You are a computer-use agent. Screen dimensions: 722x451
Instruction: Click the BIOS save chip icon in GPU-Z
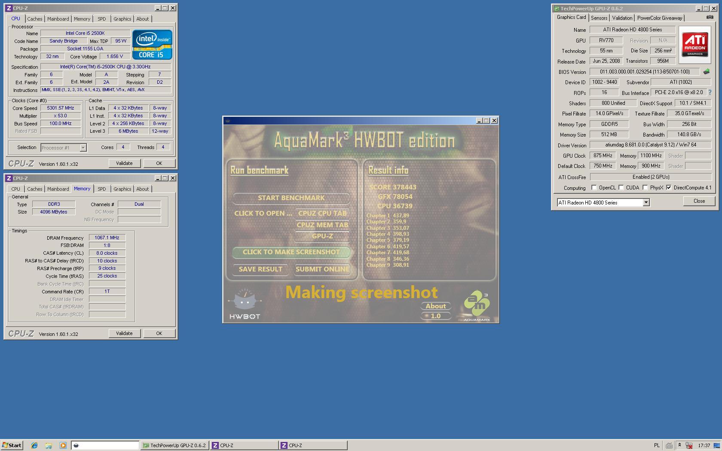(706, 72)
